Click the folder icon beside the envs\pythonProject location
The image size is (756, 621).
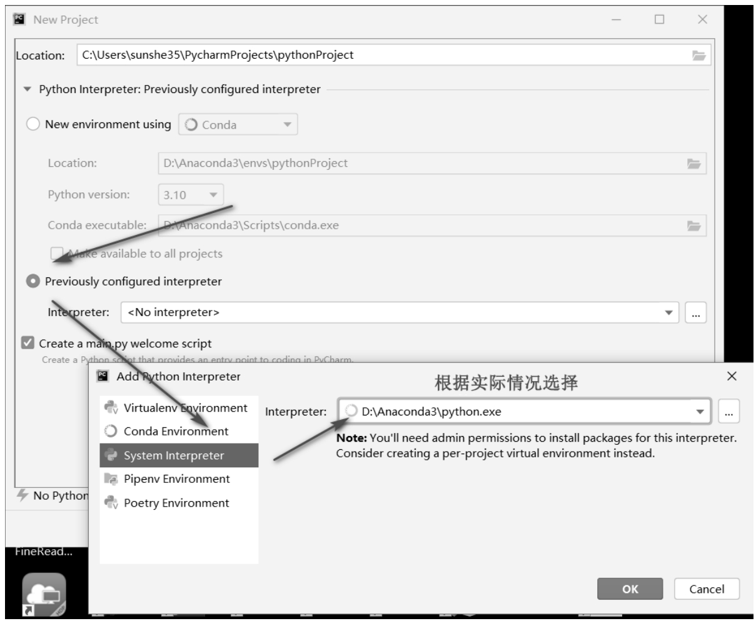point(693,164)
